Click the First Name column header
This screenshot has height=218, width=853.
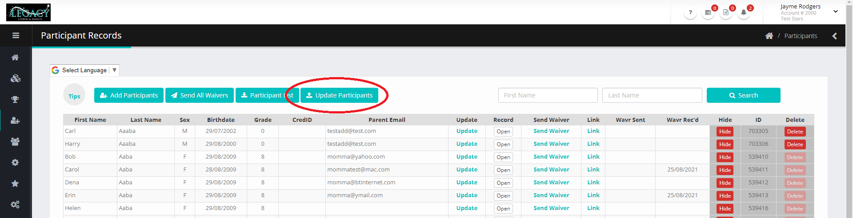coord(90,120)
